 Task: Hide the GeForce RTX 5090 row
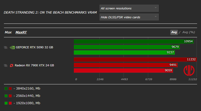(x=6, y=48)
